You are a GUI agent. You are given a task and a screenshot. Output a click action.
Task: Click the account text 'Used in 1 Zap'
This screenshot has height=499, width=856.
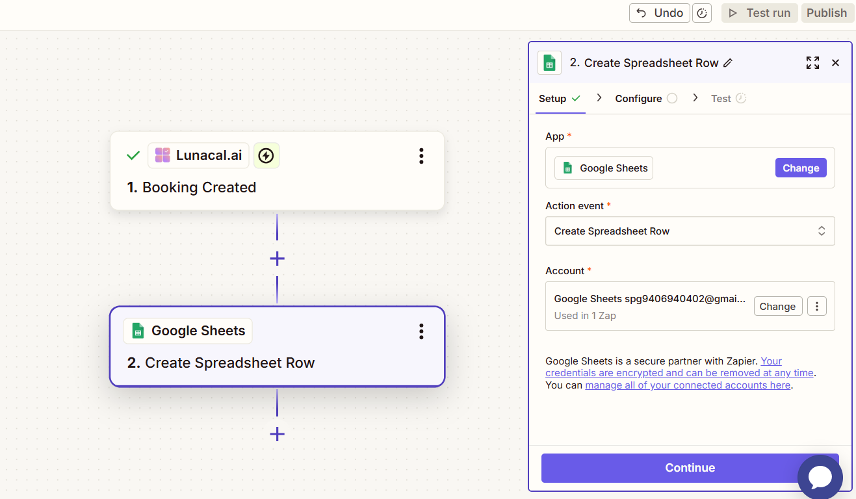point(585,315)
